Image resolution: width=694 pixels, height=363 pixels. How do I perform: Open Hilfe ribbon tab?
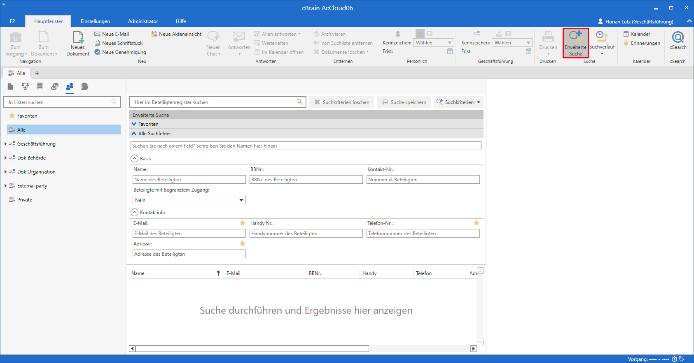[x=181, y=21]
